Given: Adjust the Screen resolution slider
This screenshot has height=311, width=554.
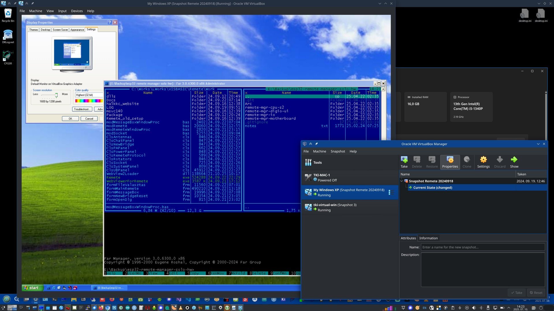Looking at the screenshot, I should click(x=56, y=95).
